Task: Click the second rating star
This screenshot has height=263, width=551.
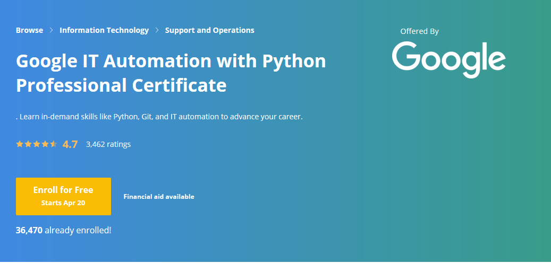Action: [x=28, y=144]
